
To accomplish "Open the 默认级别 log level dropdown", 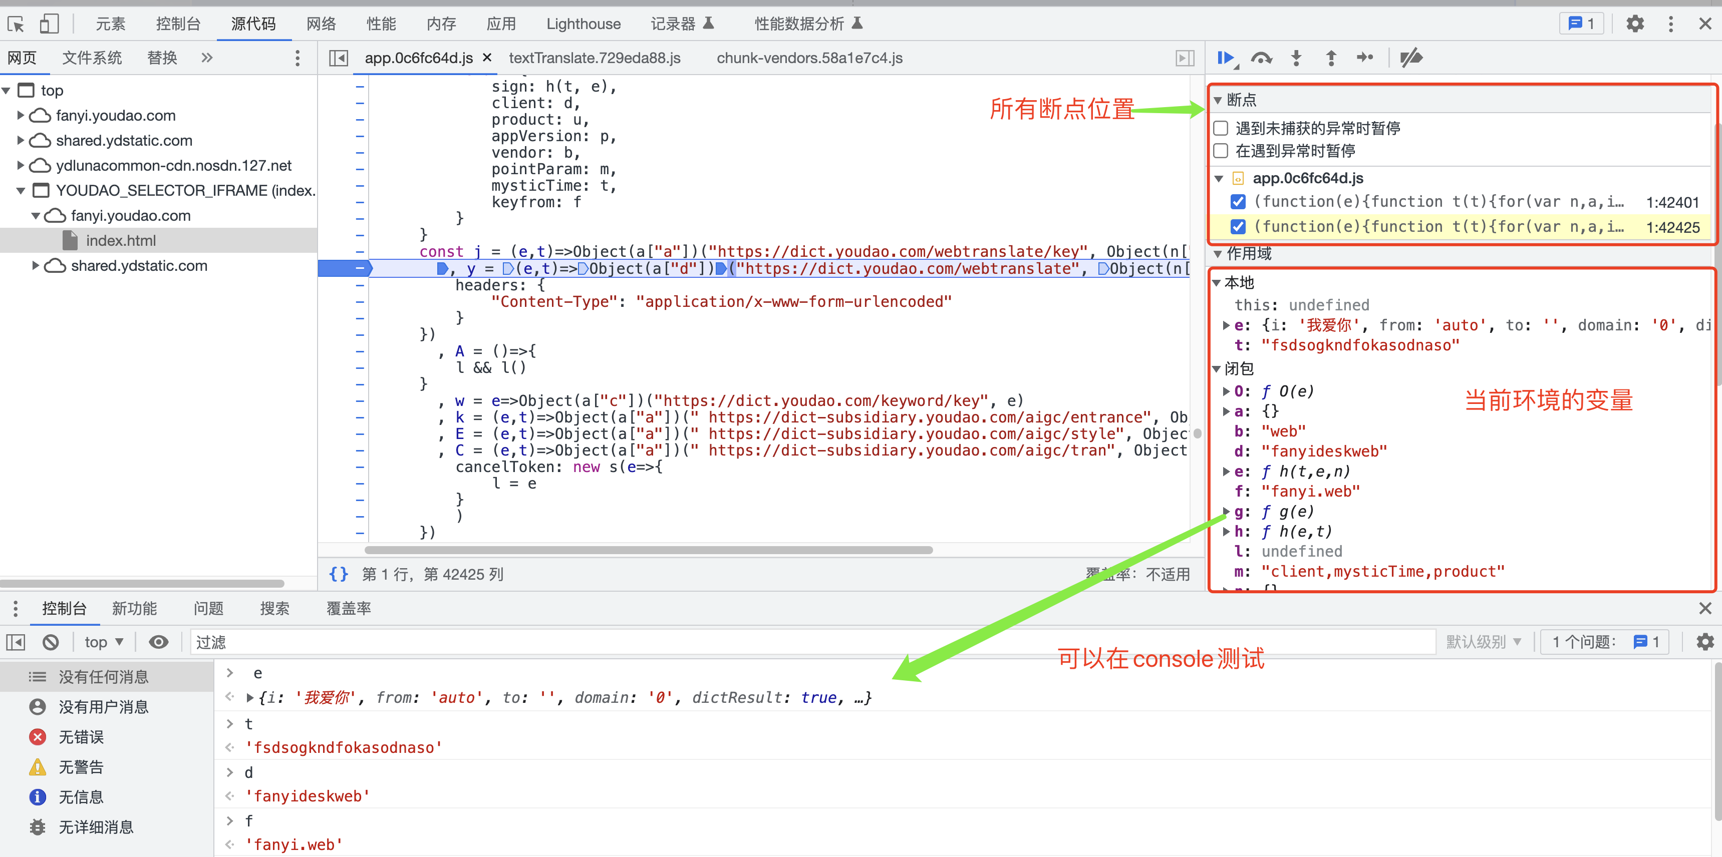I will 1484,642.
